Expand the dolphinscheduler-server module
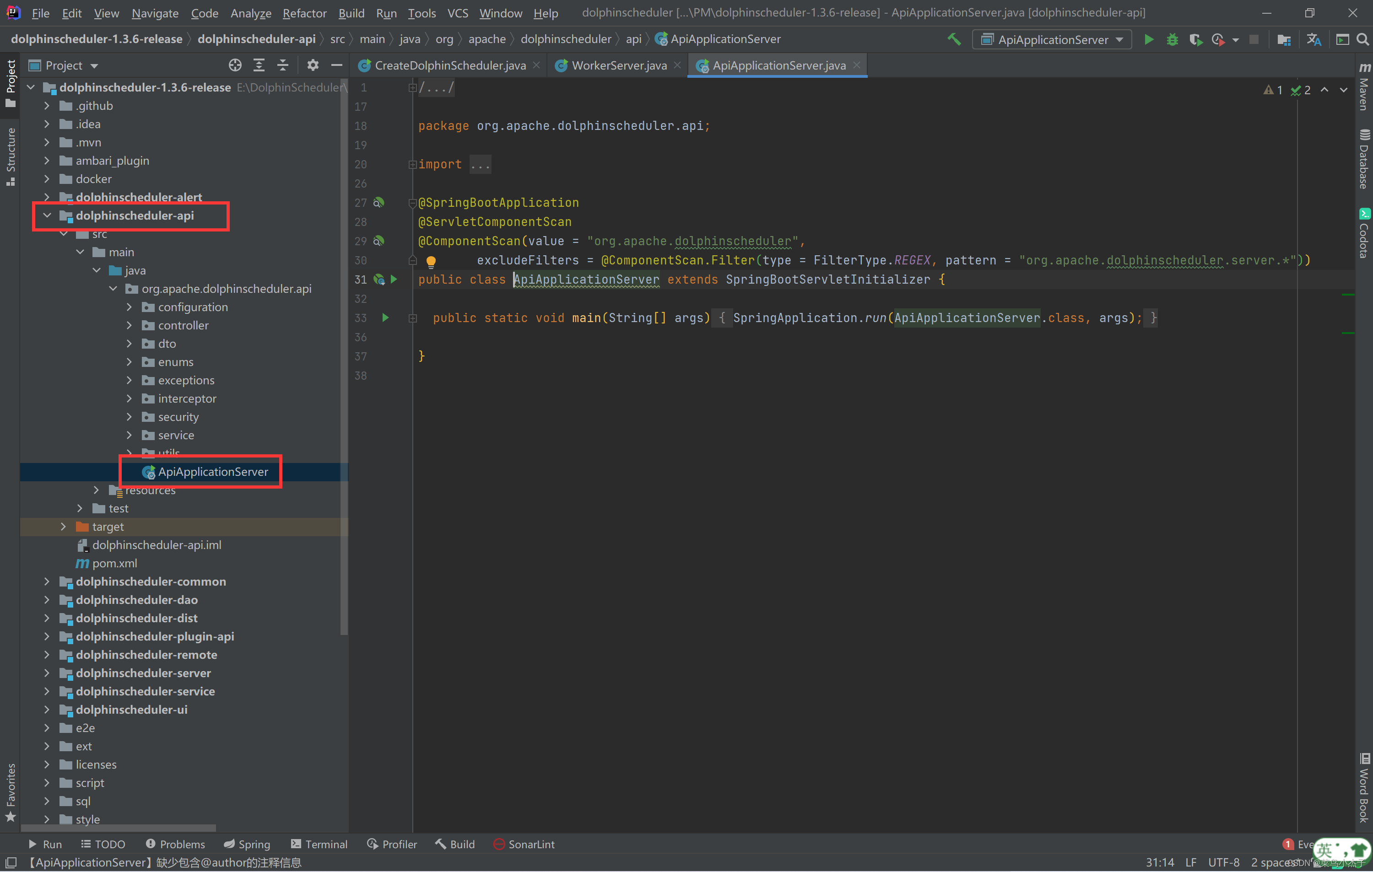This screenshot has width=1373, height=872. tap(47, 673)
